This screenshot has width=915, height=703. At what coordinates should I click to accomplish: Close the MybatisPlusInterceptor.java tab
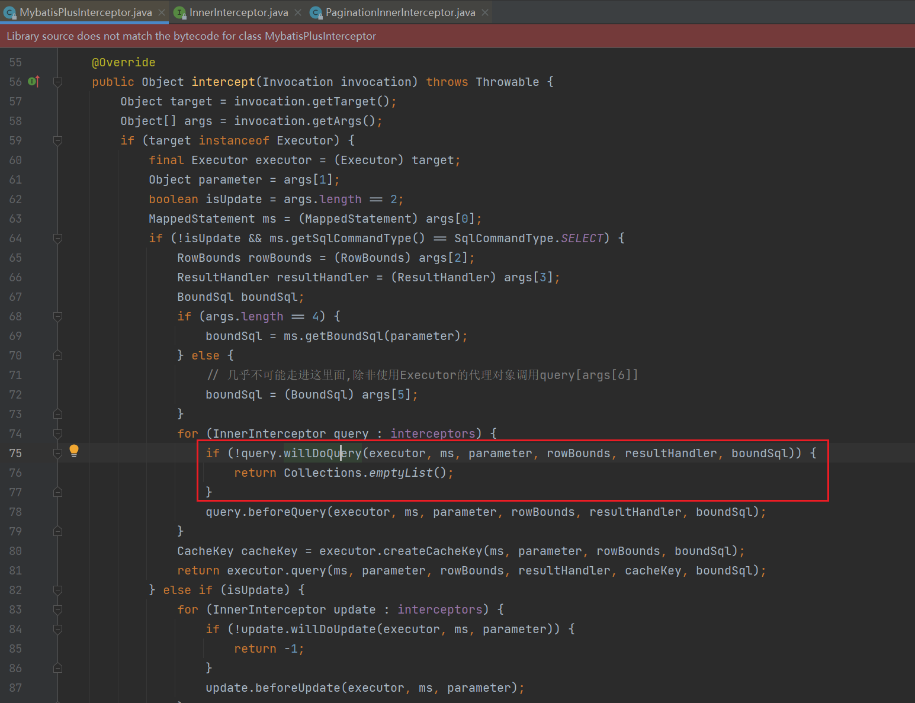tap(162, 12)
